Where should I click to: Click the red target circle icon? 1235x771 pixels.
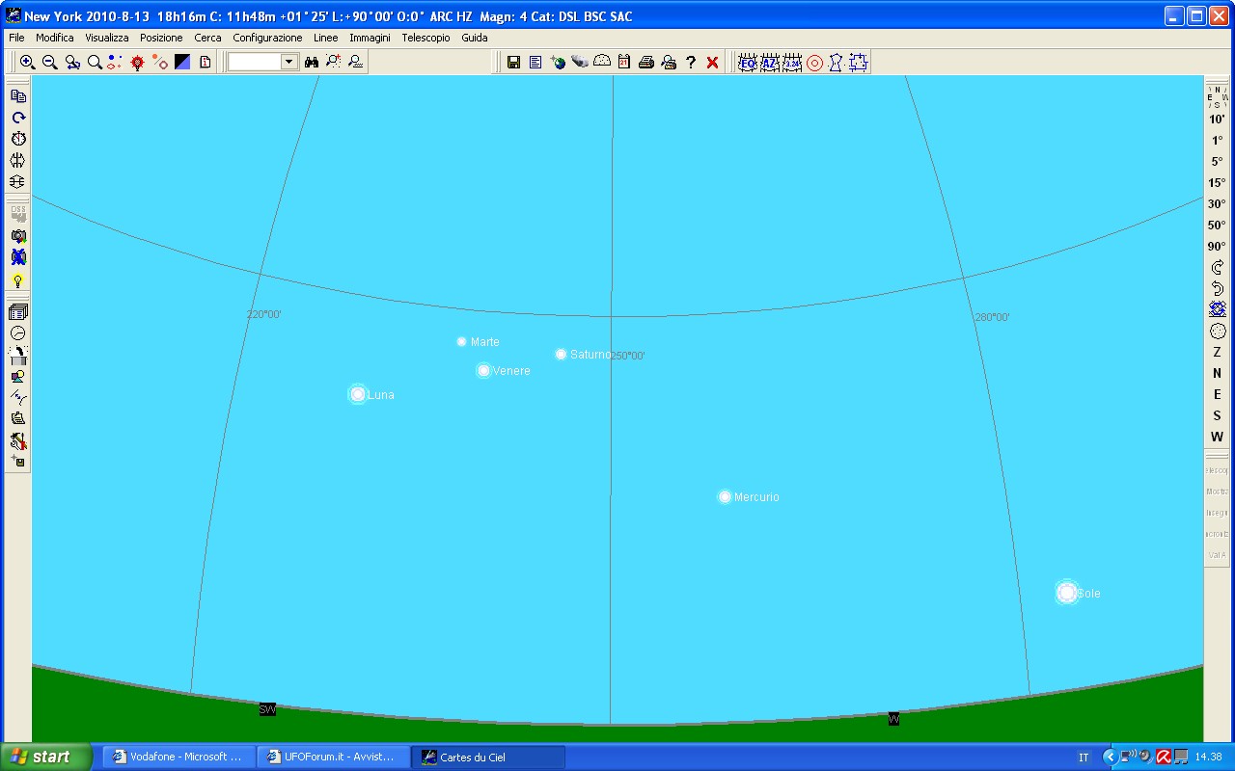pos(814,63)
